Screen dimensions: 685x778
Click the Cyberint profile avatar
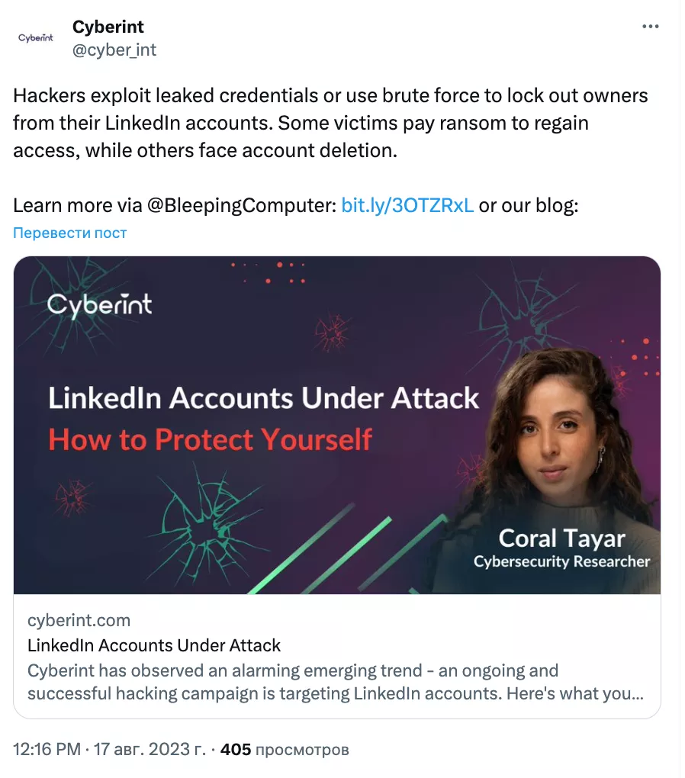(36, 38)
